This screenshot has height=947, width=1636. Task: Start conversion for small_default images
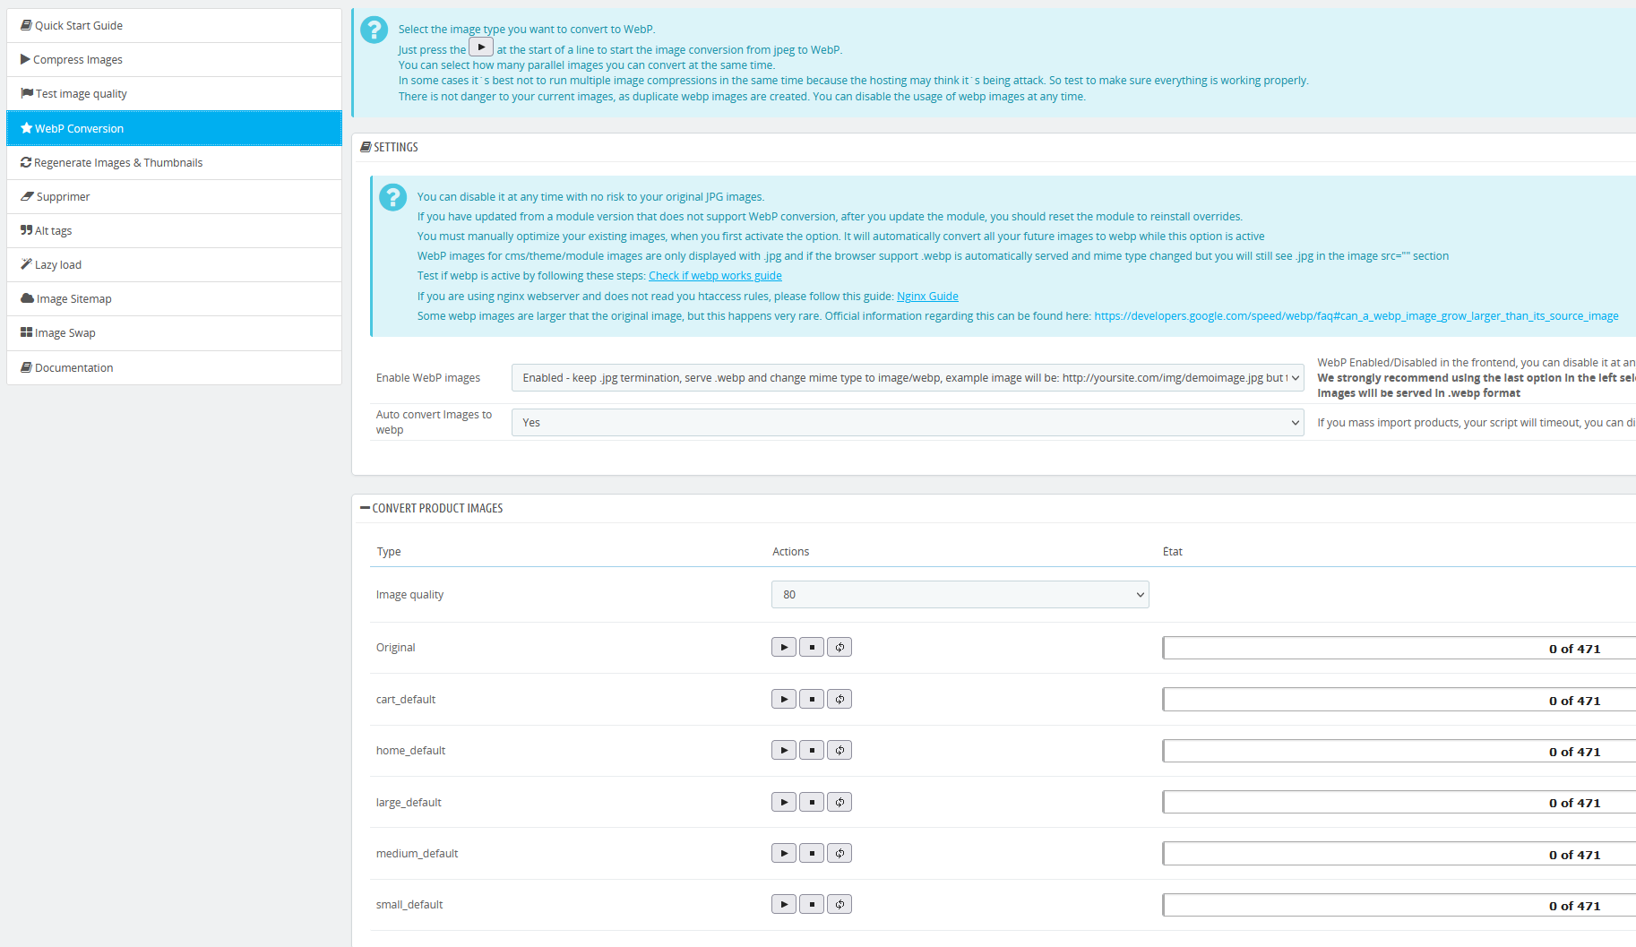point(784,904)
